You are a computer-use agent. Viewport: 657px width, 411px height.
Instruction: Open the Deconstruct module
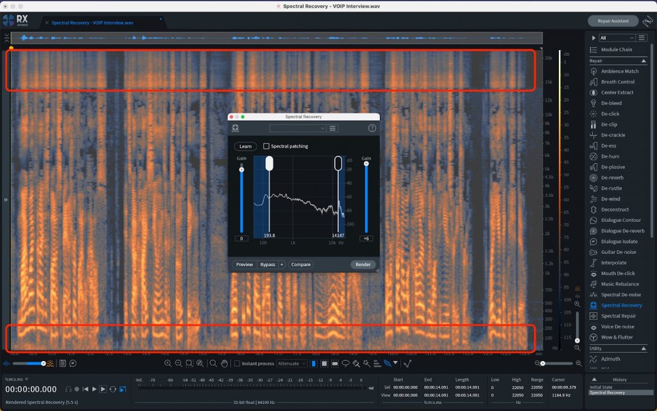[610, 209]
